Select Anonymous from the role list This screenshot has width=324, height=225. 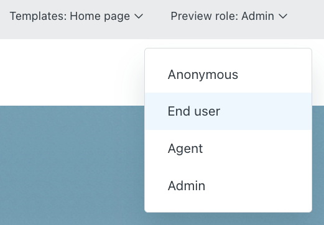pyautogui.click(x=228, y=75)
